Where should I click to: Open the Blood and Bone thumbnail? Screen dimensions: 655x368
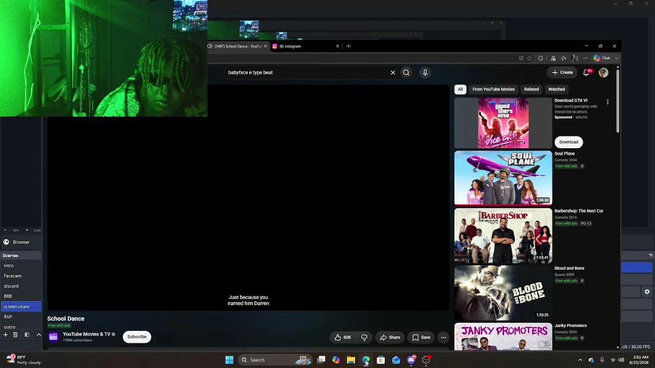point(503,292)
